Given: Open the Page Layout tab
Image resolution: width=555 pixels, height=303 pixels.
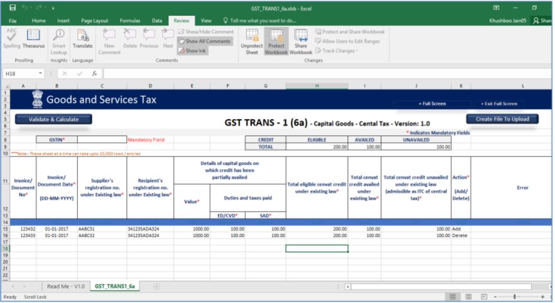Looking at the screenshot, I should (x=94, y=21).
